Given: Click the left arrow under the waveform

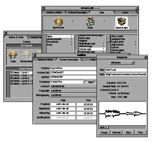Looking at the screenshot, I should 101,127.
